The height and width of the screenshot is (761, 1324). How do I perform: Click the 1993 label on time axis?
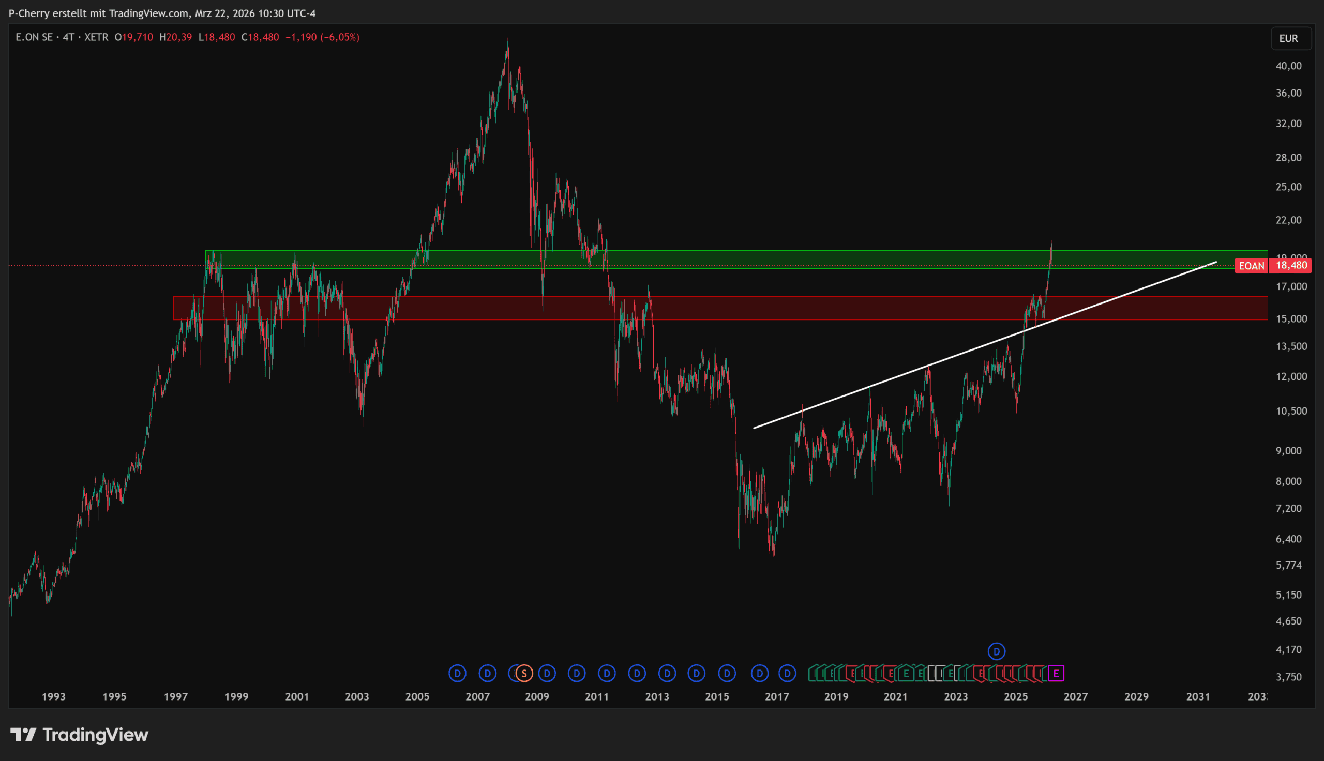[53, 696]
